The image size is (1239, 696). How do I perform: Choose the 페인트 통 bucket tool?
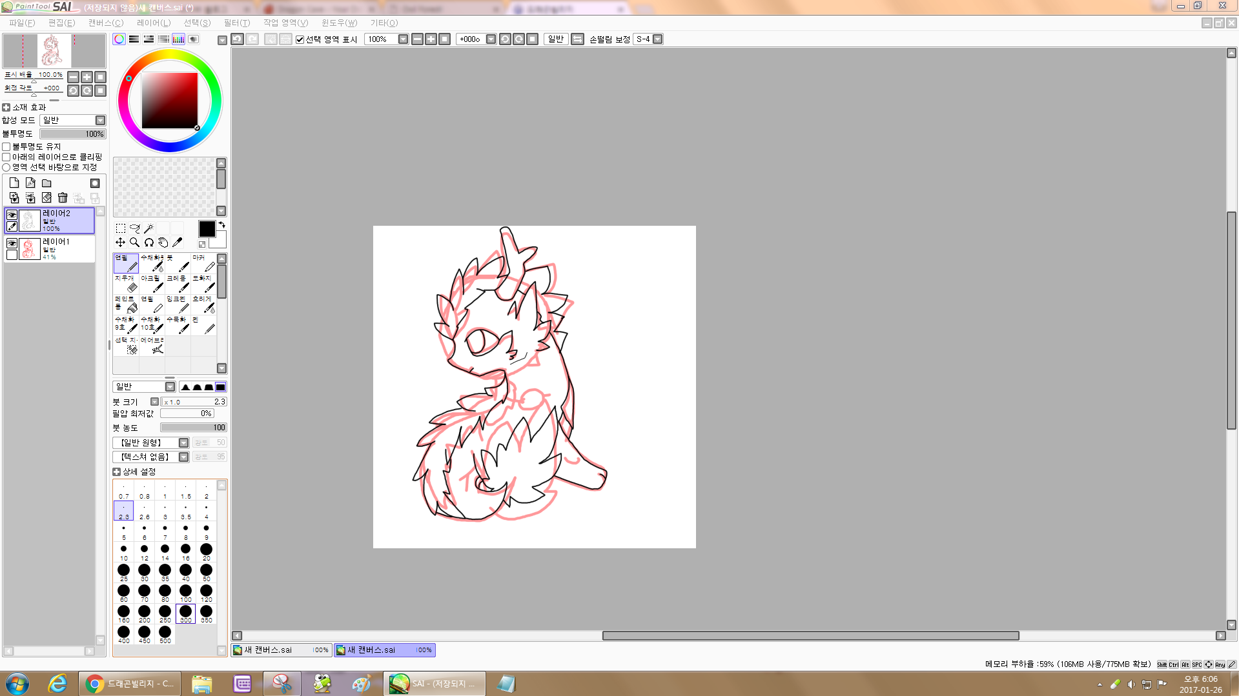(x=126, y=304)
